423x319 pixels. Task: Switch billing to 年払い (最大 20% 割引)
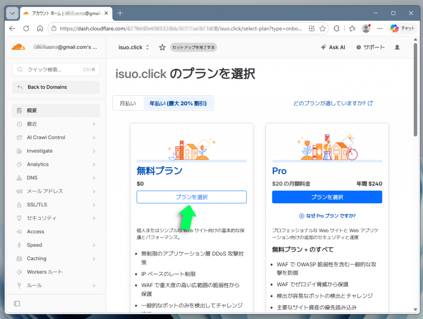(178, 103)
